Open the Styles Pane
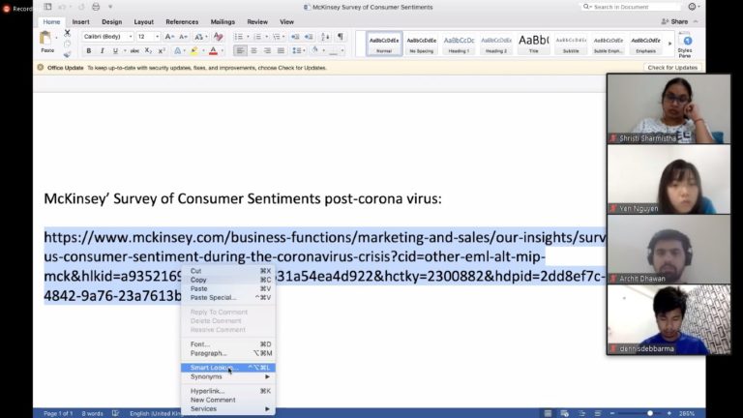 pos(685,45)
